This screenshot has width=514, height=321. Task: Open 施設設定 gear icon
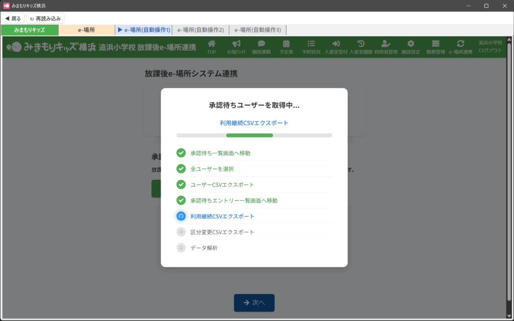411,44
